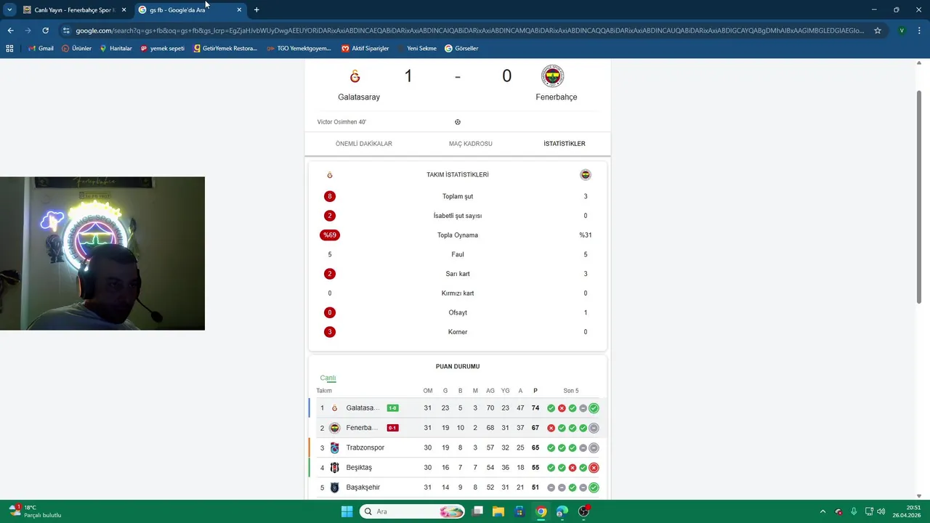Click the browser back arrow
Viewport: 930px width, 523px height.
[10, 31]
